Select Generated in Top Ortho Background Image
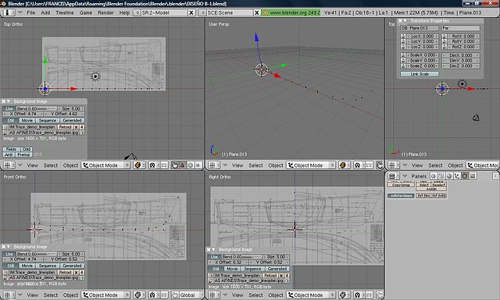 (x=72, y=121)
